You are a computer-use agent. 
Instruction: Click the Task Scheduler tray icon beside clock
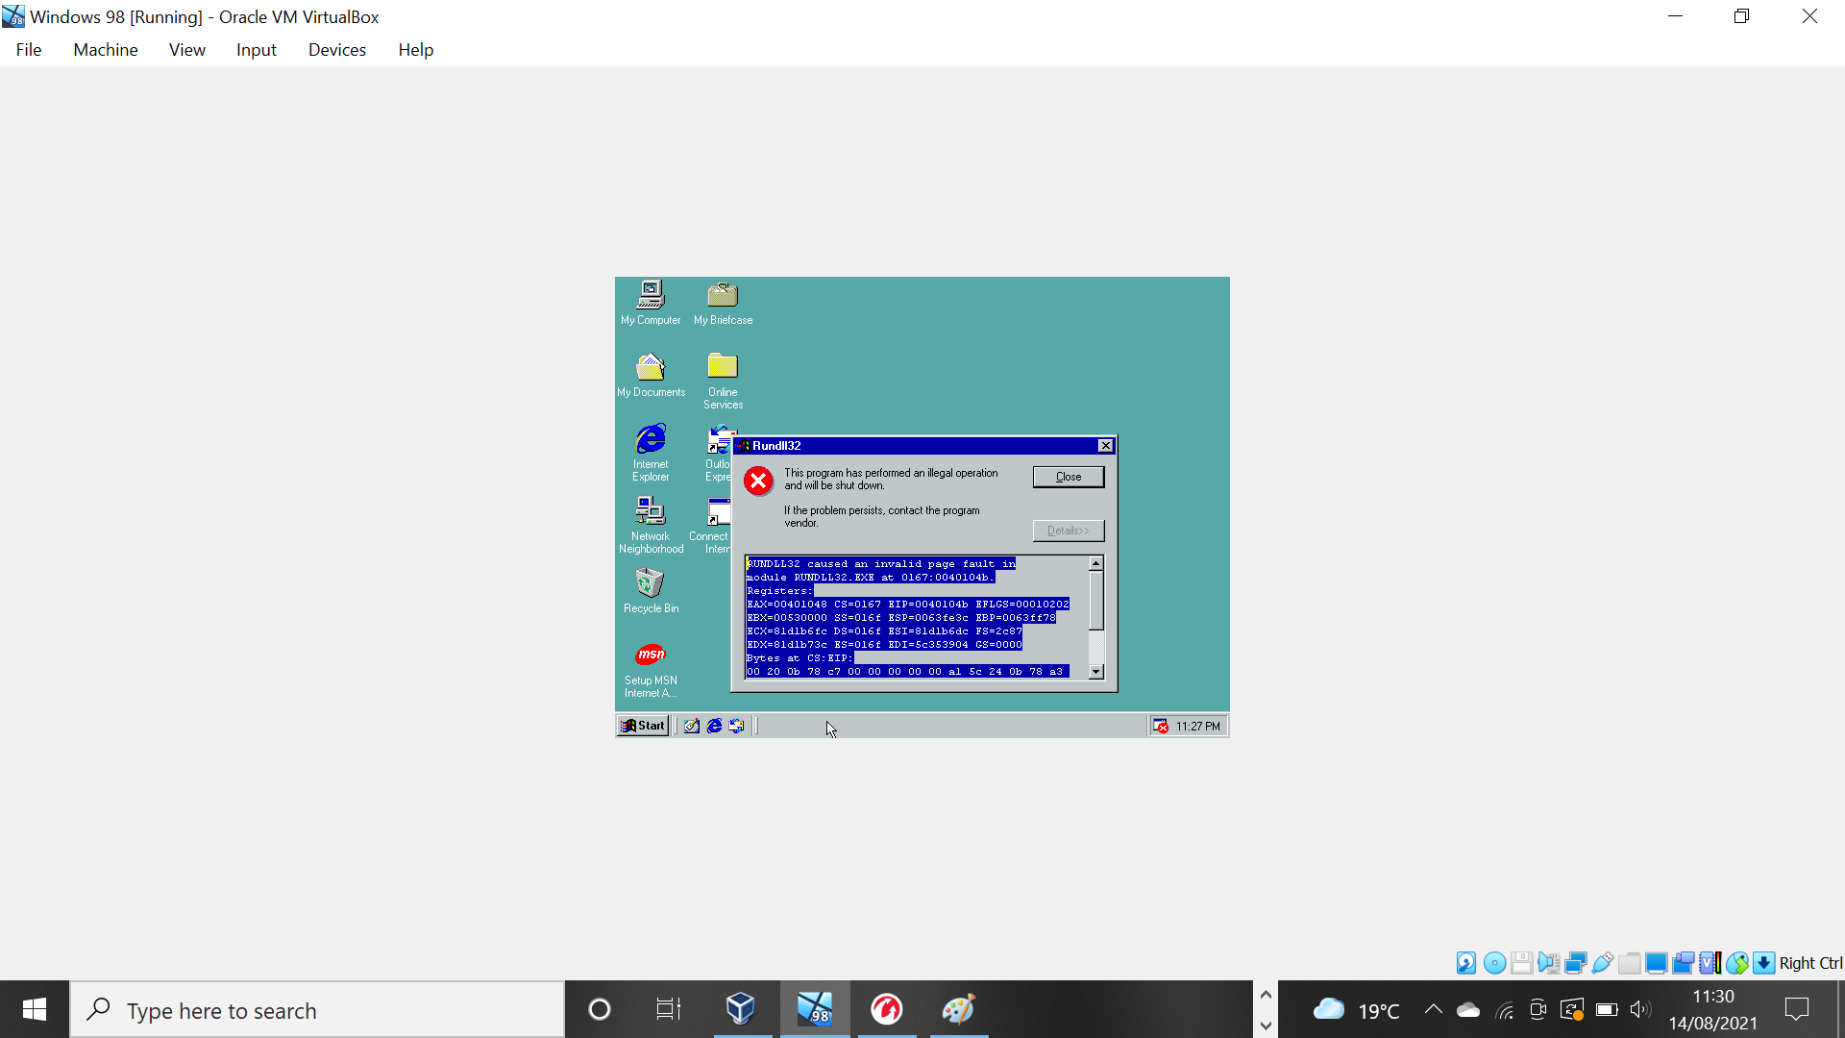point(1161,726)
